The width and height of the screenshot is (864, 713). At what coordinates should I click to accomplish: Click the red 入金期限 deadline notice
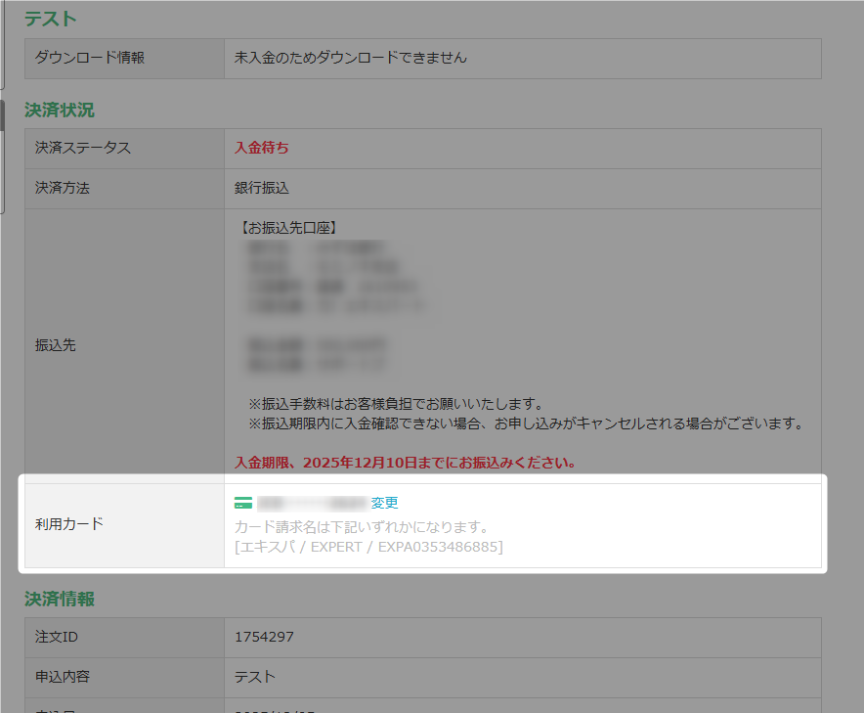(x=405, y=462)
